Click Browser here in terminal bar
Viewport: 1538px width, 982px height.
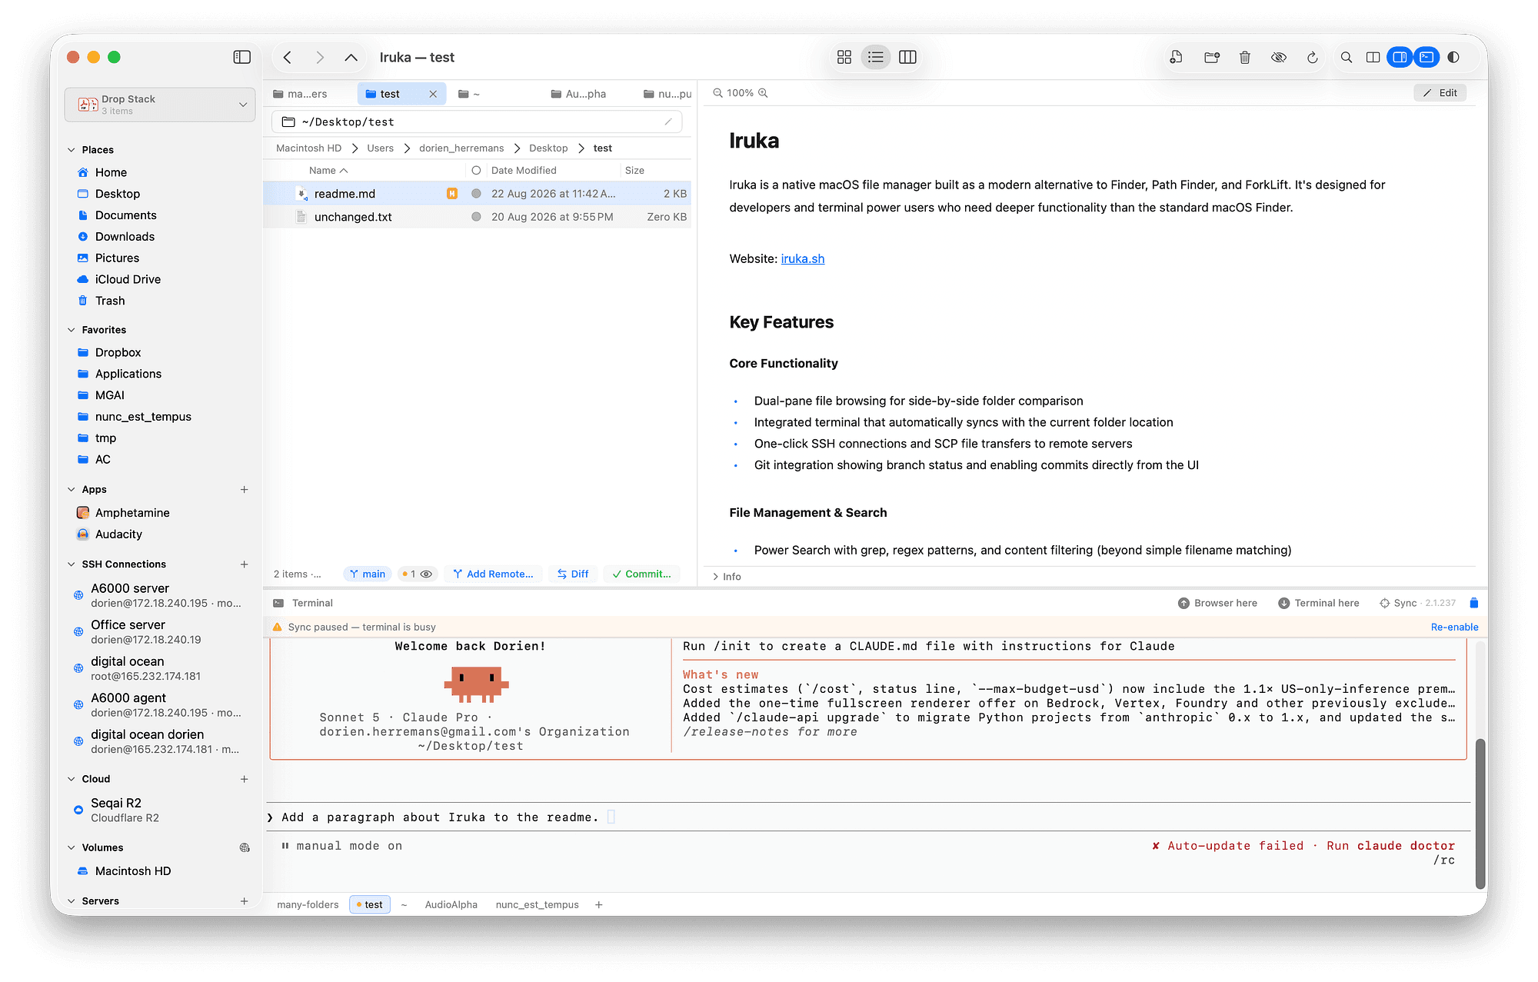point(1217,604)
